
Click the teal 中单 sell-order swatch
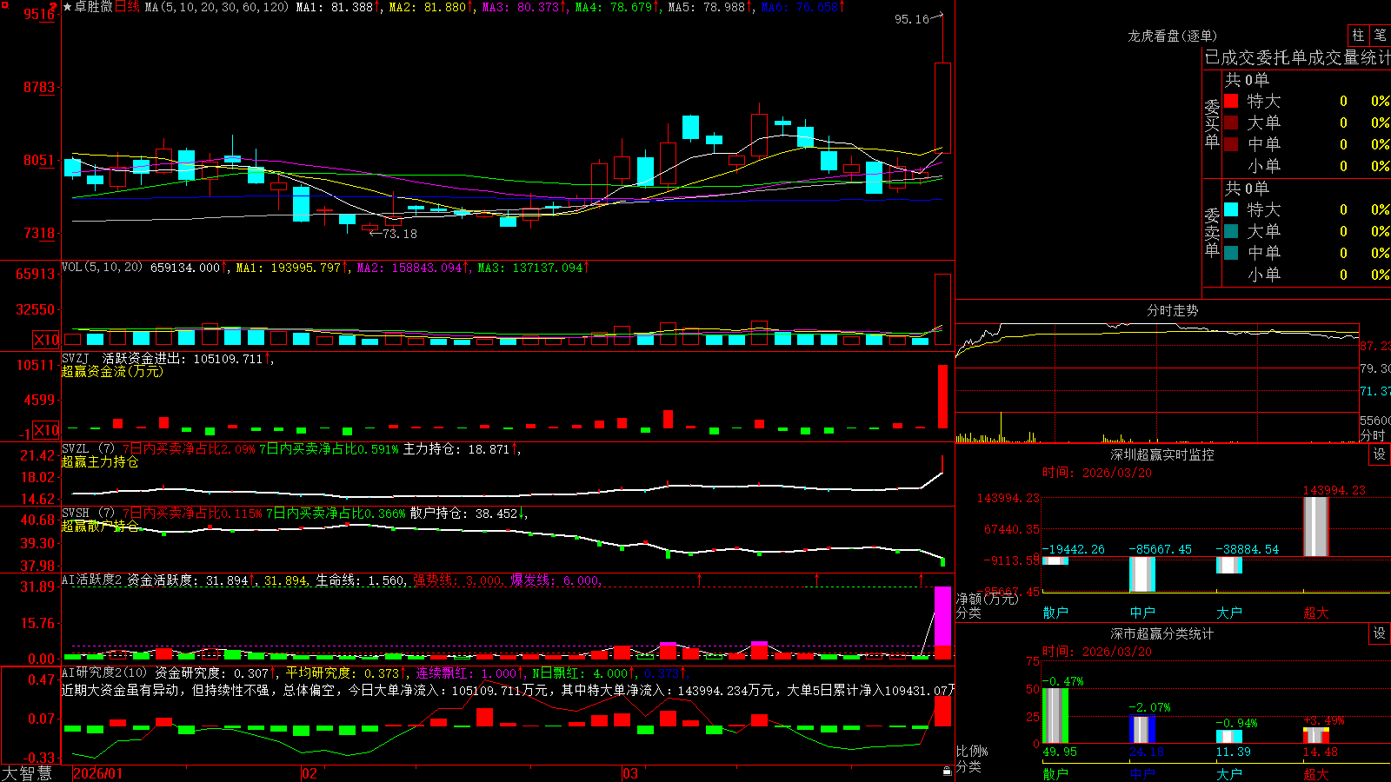[1231, 253]
